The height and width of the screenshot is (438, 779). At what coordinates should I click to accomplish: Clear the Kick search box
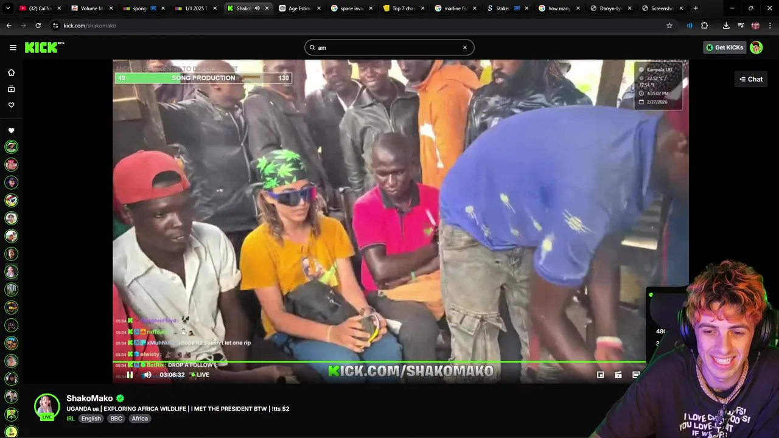point(465,47)
